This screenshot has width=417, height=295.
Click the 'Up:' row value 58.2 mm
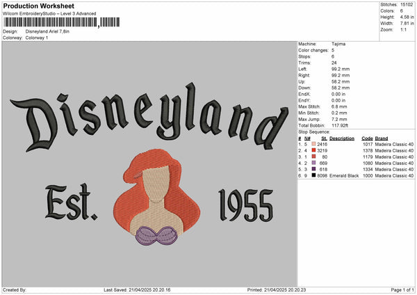[x=341, y=81]
